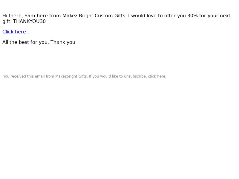Click the "Hi there" greeting text

pos(12,16)
